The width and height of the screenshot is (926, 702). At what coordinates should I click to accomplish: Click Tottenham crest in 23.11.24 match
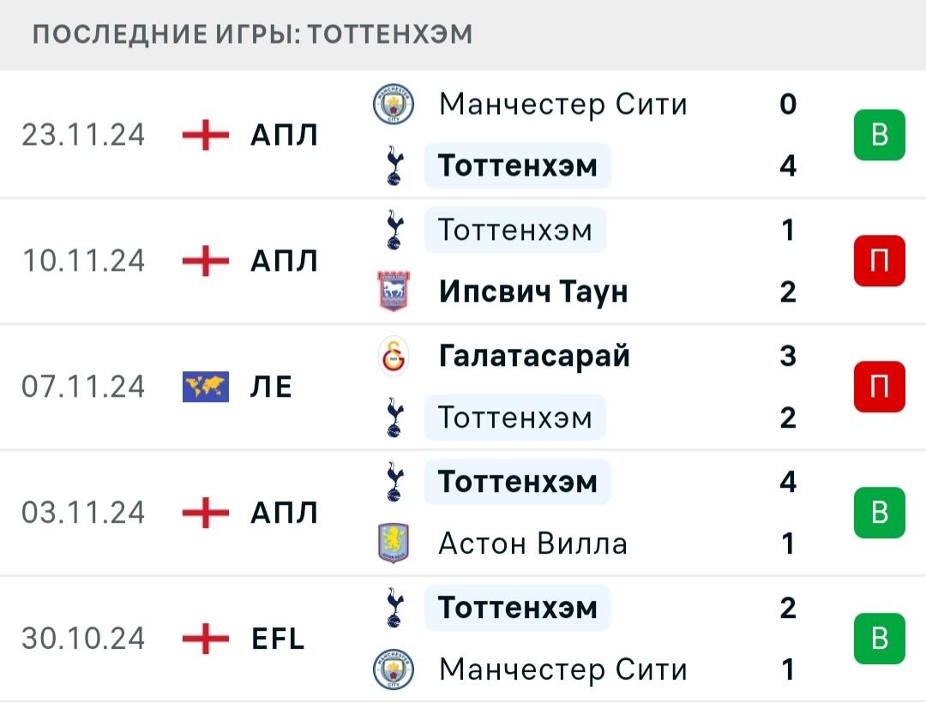coord(394,166)
